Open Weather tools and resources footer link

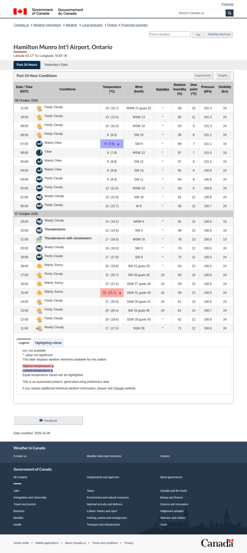coord(104,456)
